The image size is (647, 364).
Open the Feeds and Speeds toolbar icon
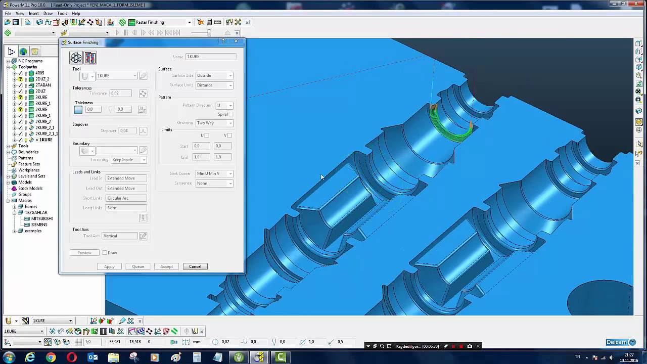[x=48, y=22]
